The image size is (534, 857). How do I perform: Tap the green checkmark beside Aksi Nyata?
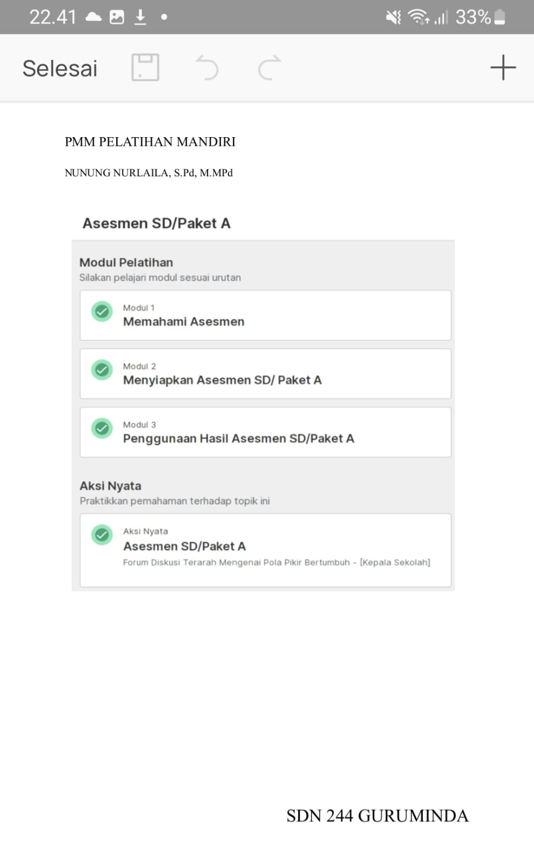pos(102,535)
